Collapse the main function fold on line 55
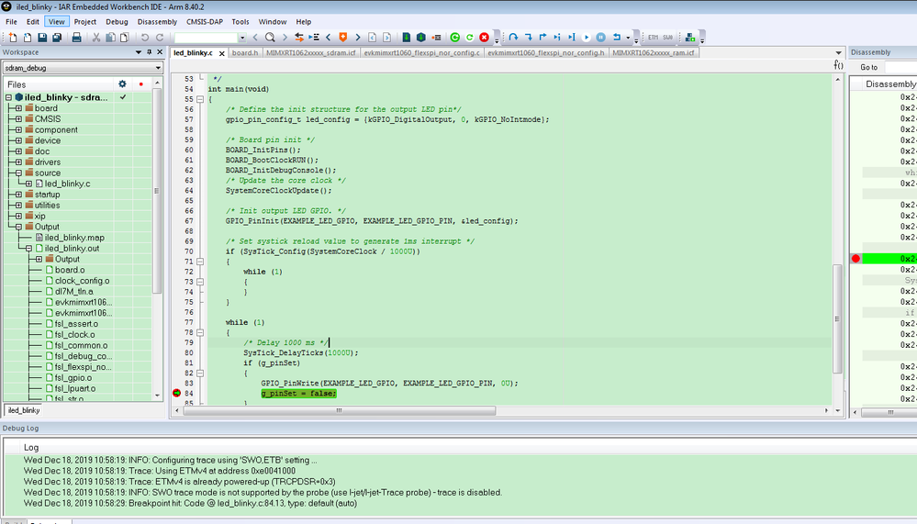Viewport: 917px width, 524px height. pos(200,99)
